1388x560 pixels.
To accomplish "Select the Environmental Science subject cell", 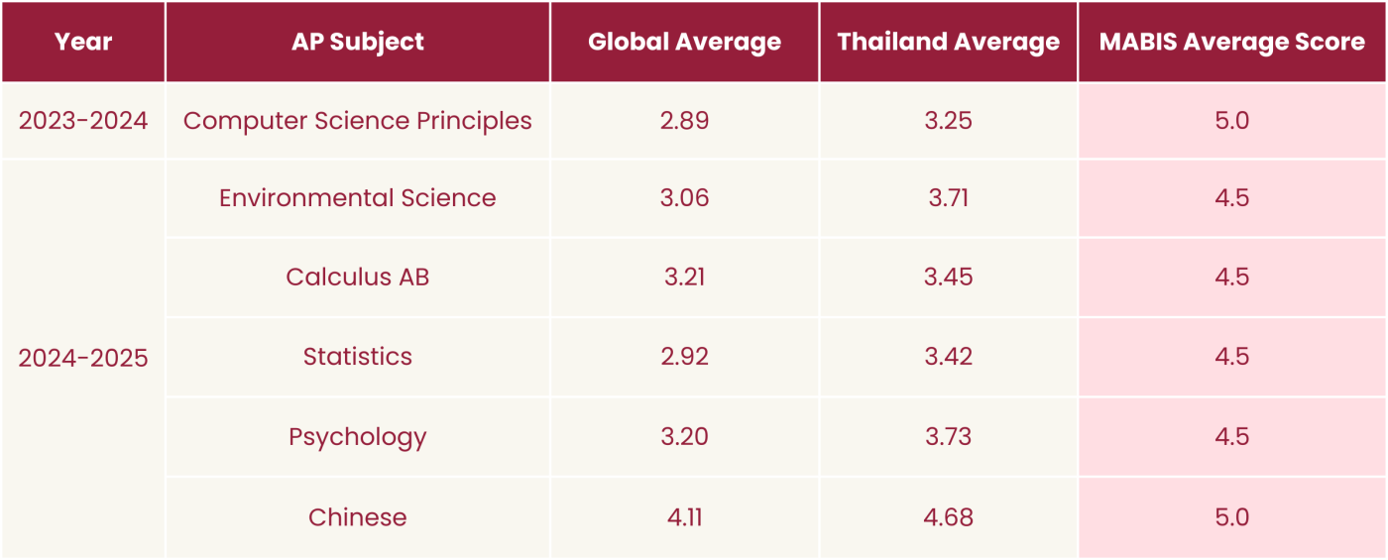I will tap(358, 198).
